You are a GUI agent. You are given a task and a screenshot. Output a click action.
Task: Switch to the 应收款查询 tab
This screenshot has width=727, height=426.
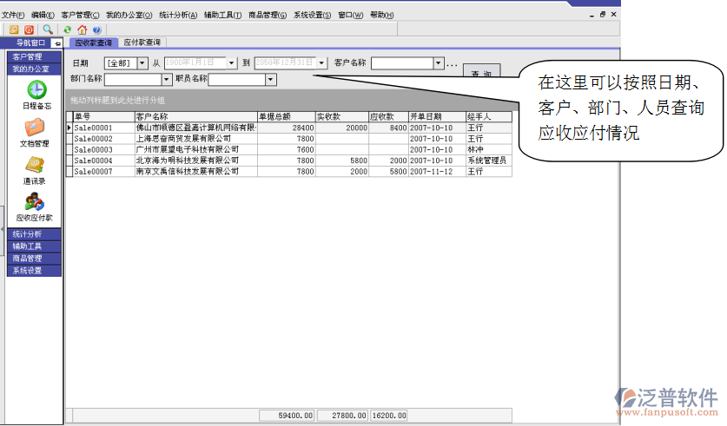[x=94, y=43]
